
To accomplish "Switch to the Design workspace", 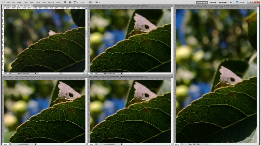I will point(213,2).
